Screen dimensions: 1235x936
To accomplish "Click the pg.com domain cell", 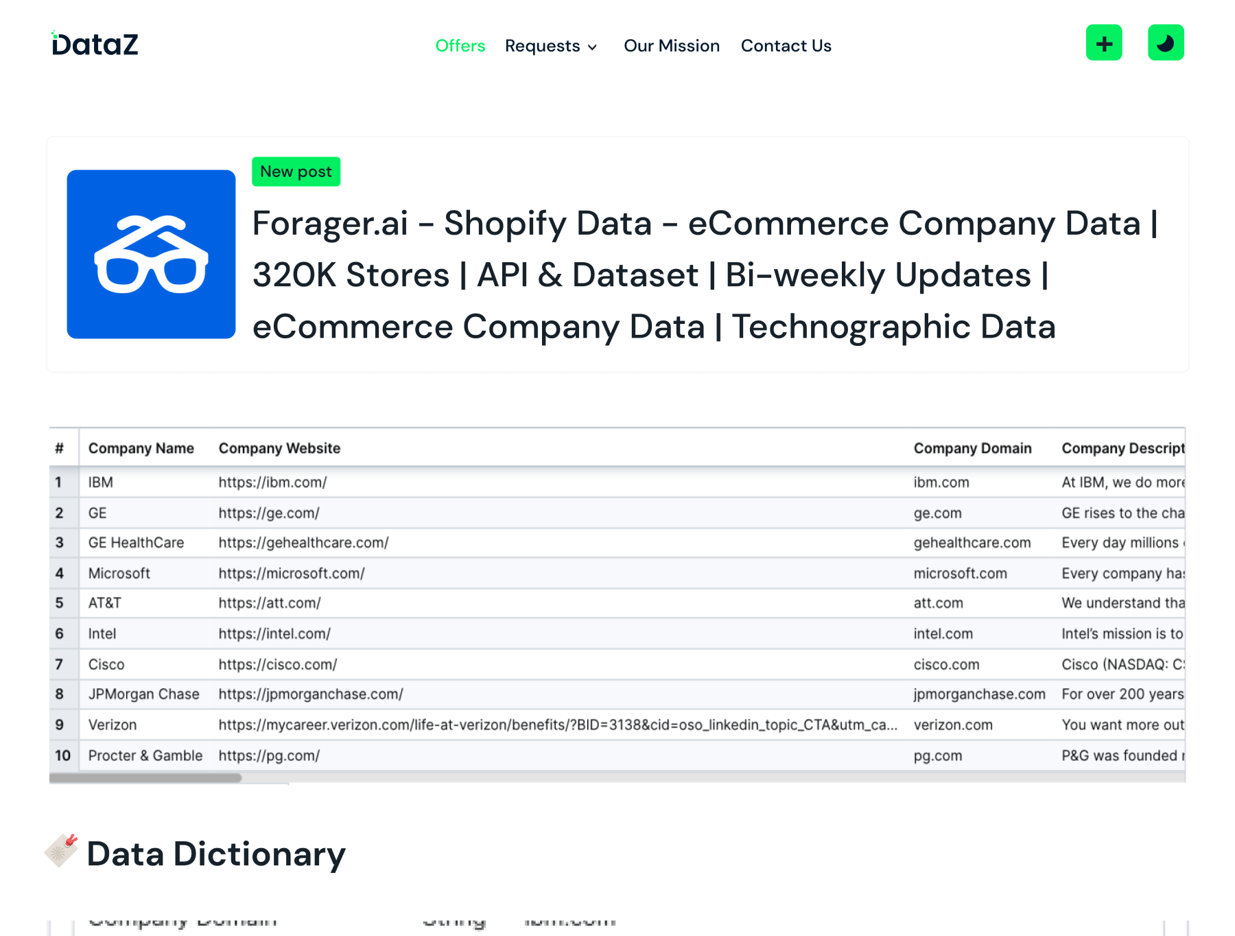I will (x=938, y=756).
